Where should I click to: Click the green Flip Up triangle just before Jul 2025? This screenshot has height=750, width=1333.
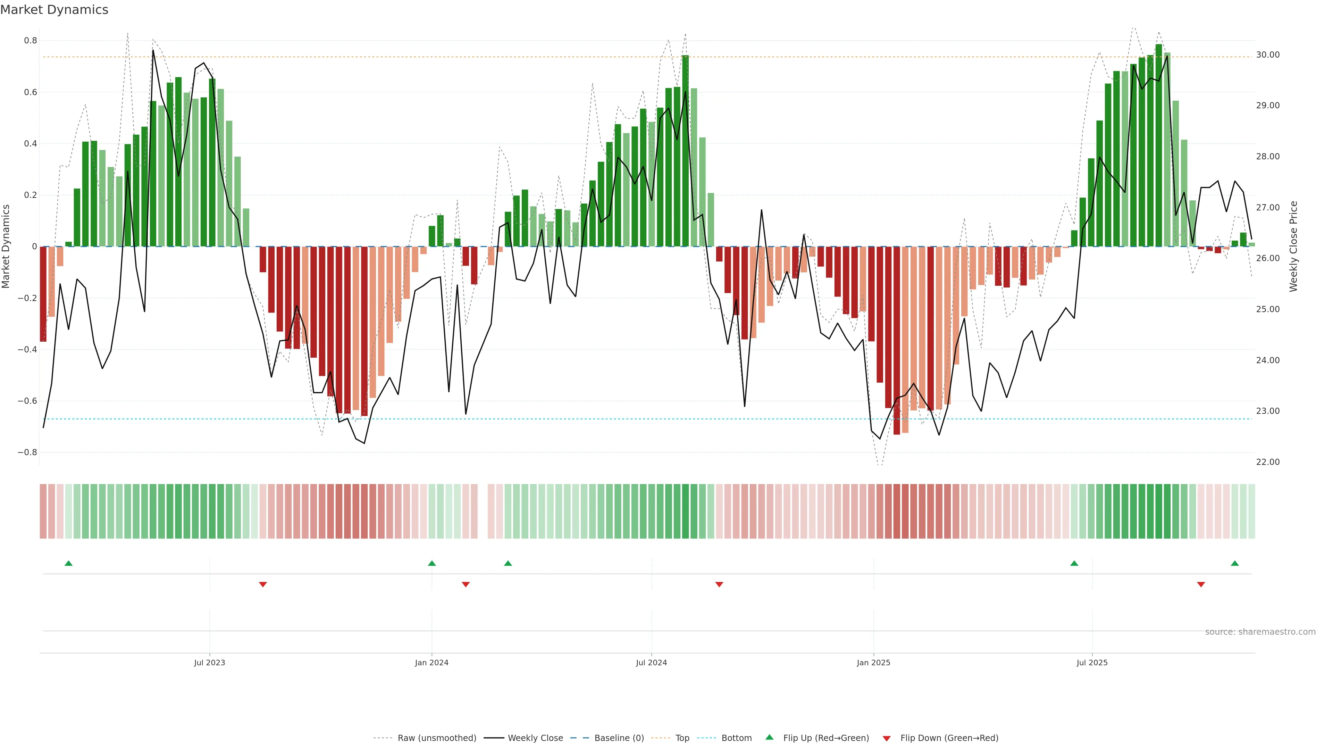pos(1074,563)
